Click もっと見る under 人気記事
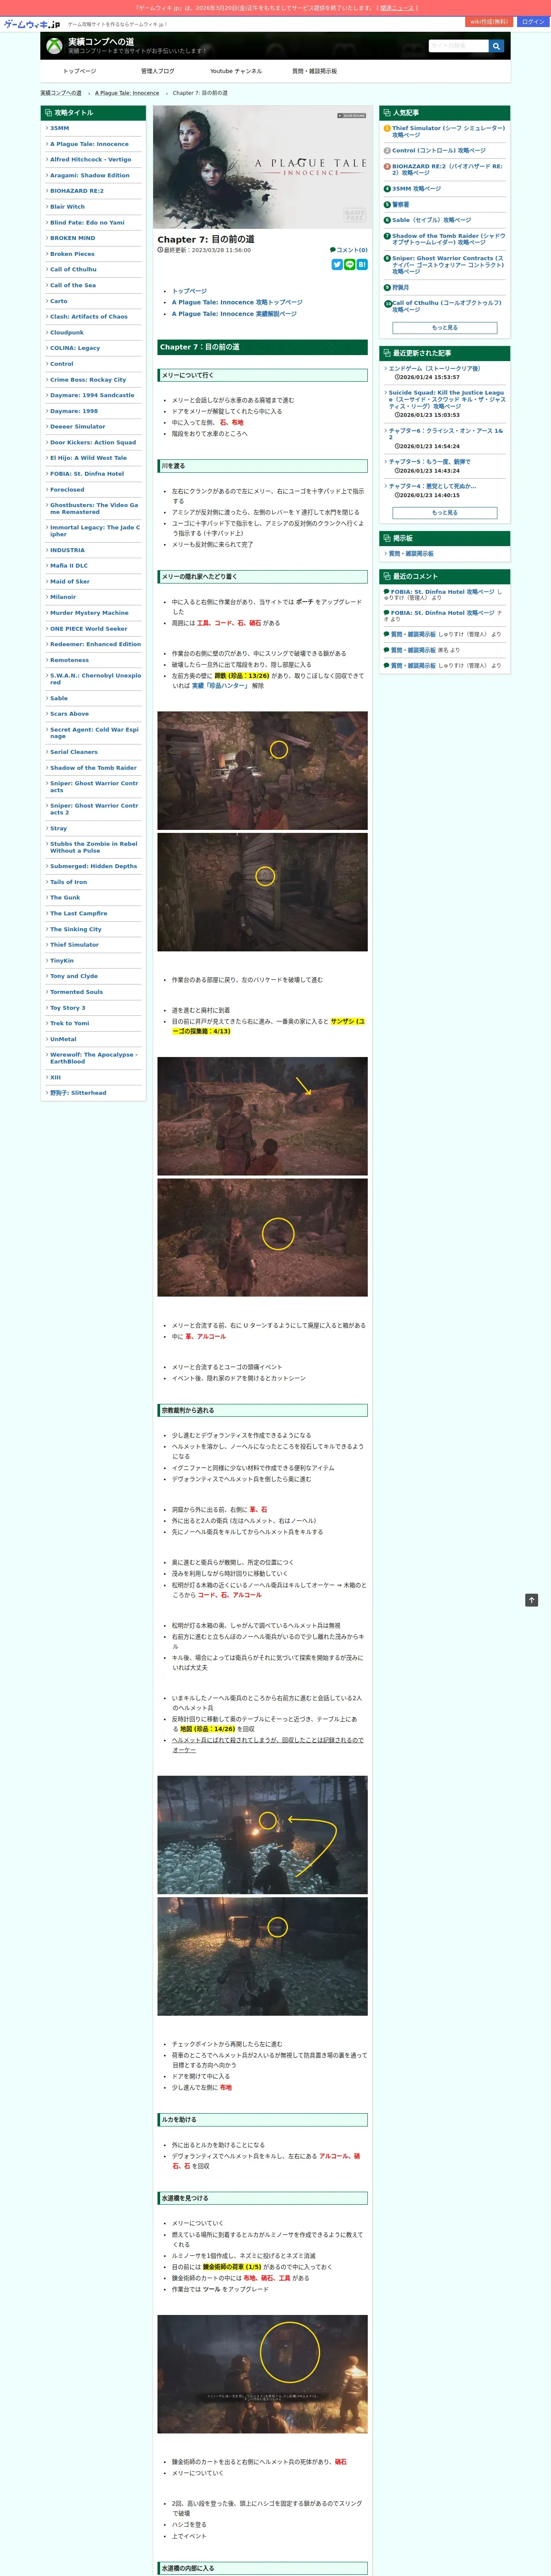This screenshot has height=2576, width=551. 445,328
